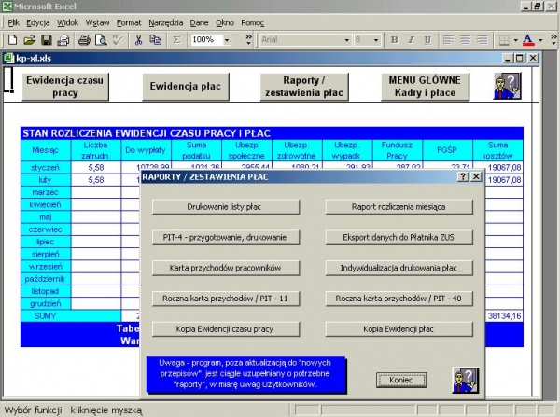
Task: Open the Format menu
Action: pyautogui.click(x=129, y=21)
